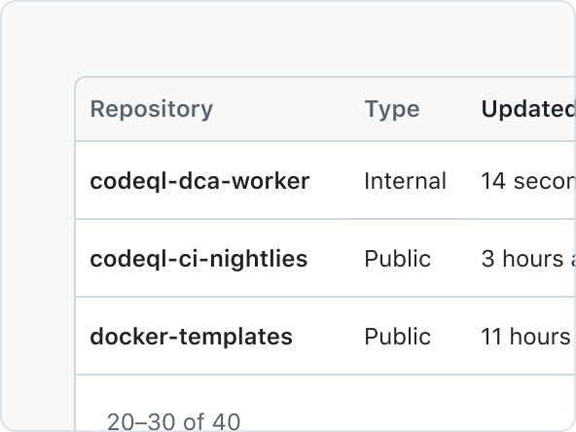The width and height of the screenshot is (576, 432).
Task: Sort table by Type column header
Action: [x=392, y=109]
